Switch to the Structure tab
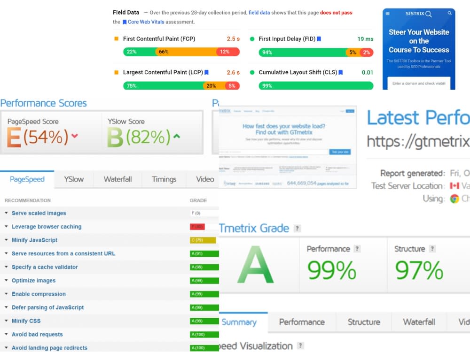 [364, 322]
